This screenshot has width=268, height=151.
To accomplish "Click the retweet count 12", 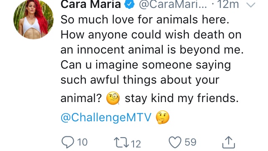I will [x=136, y=143].
